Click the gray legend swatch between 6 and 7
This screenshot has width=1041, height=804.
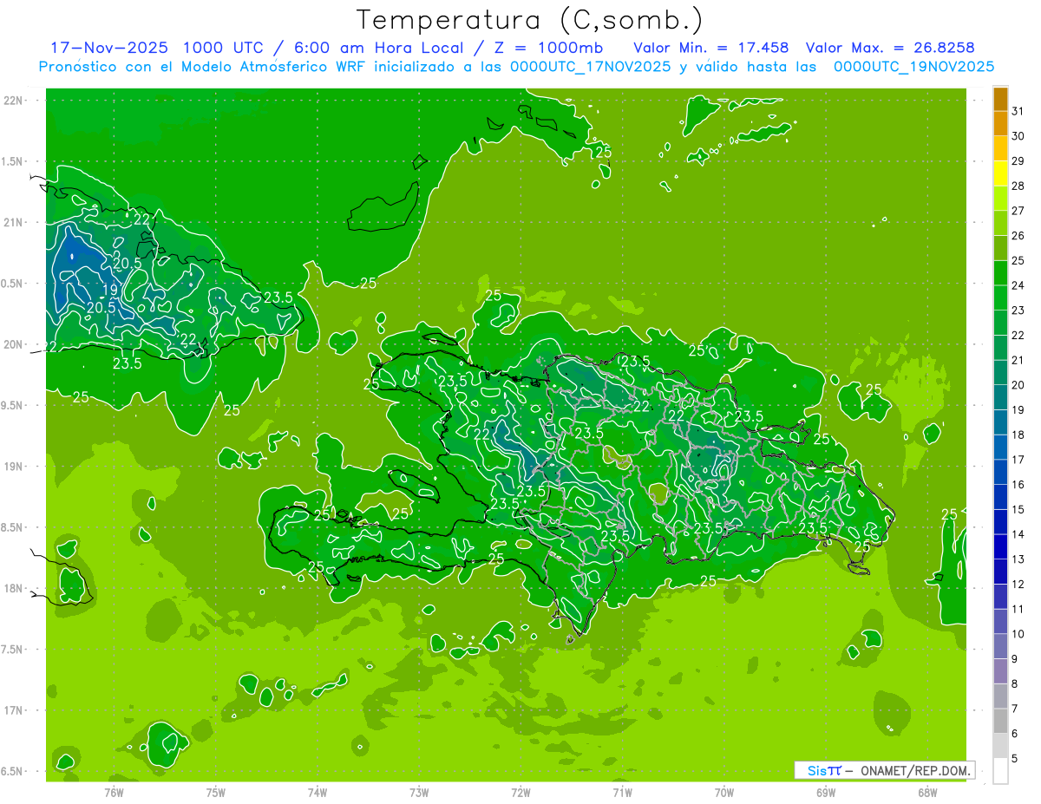(x=1000, y=721)
